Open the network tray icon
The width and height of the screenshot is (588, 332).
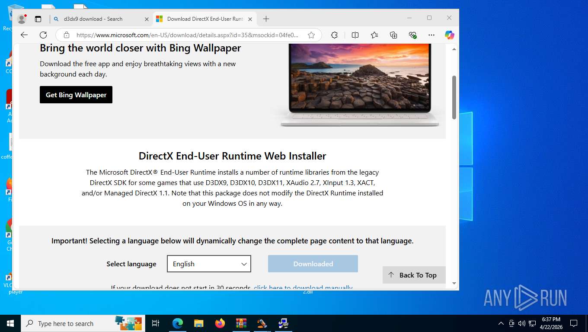532,323
